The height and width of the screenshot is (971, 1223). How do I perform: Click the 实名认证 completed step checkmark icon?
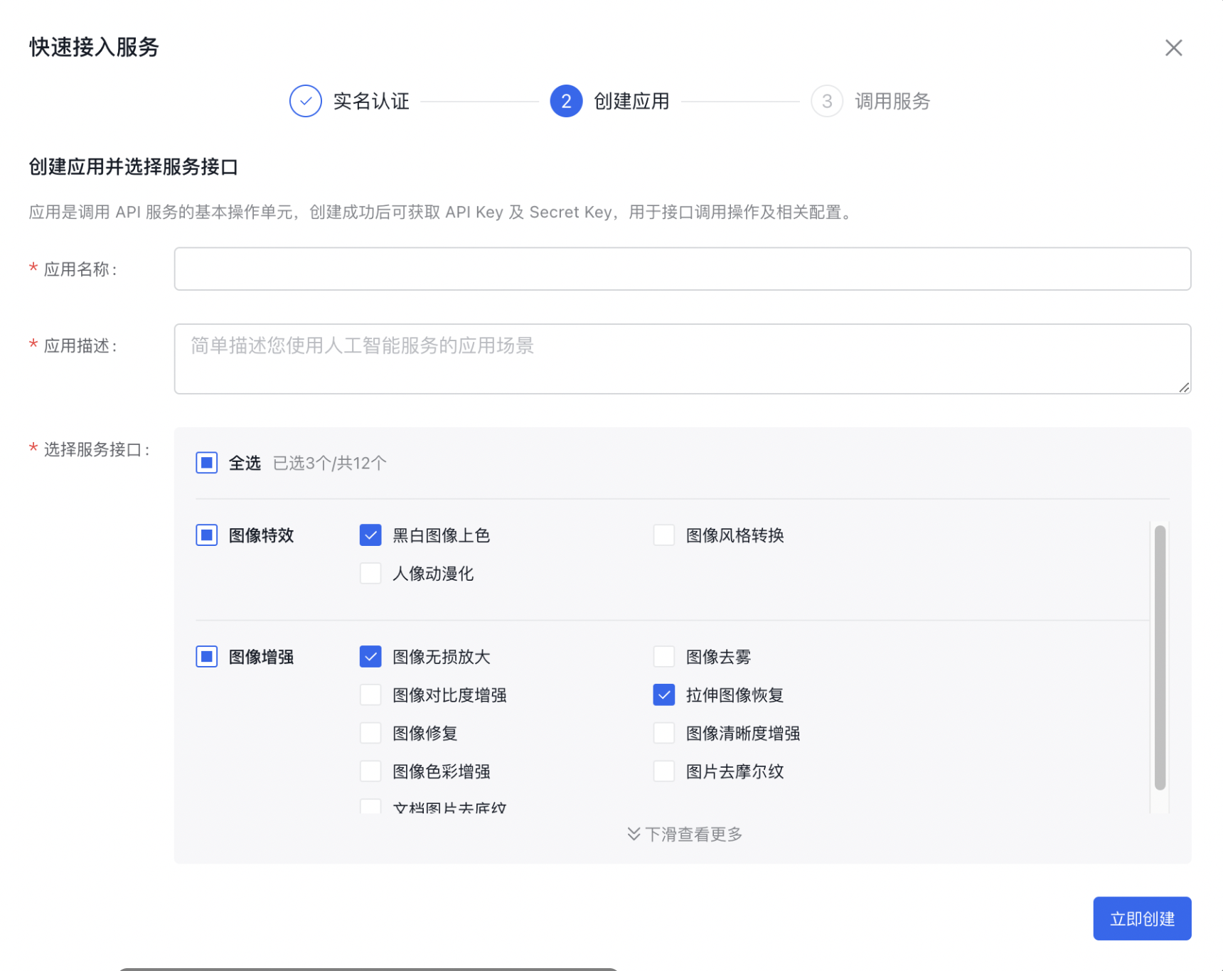point(306,101)
